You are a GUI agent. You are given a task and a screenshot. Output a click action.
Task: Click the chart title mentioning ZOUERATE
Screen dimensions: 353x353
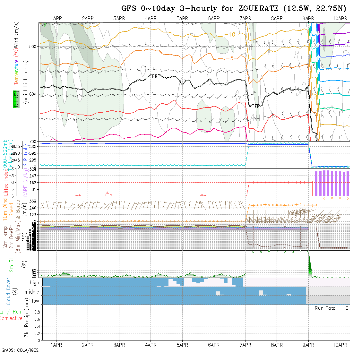pos(234,9)
